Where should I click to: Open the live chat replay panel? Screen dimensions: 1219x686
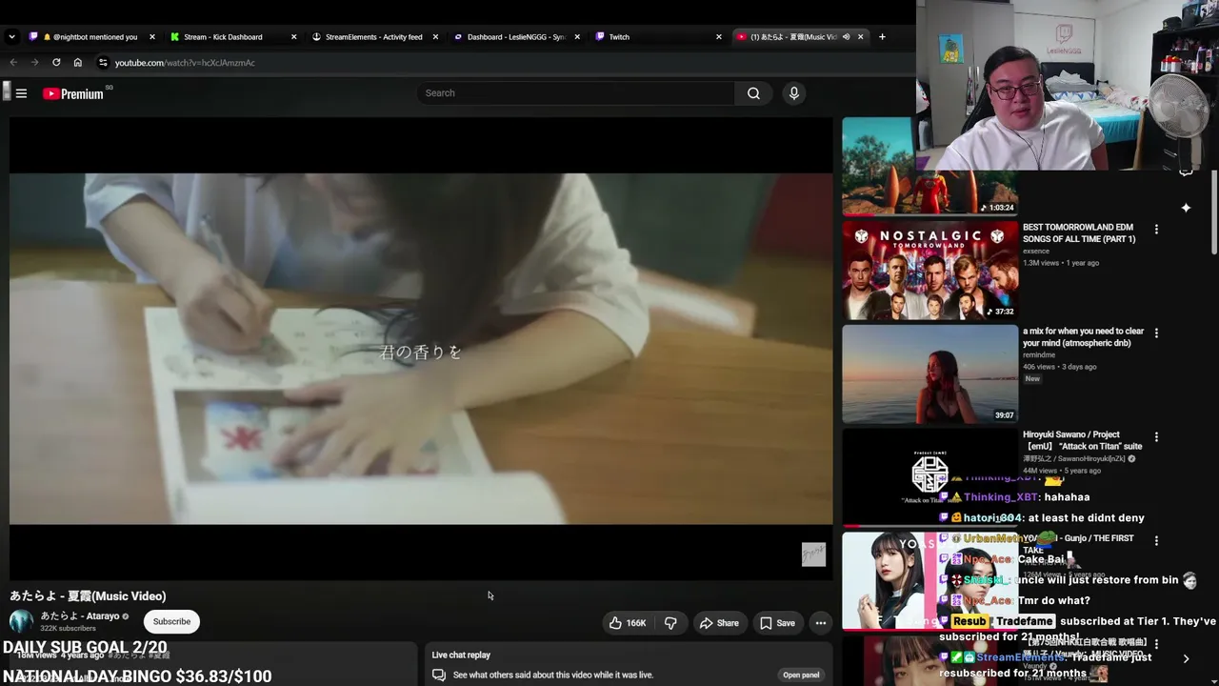click(800, 676)
